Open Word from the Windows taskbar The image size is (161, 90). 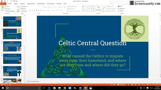pos(80,88)
